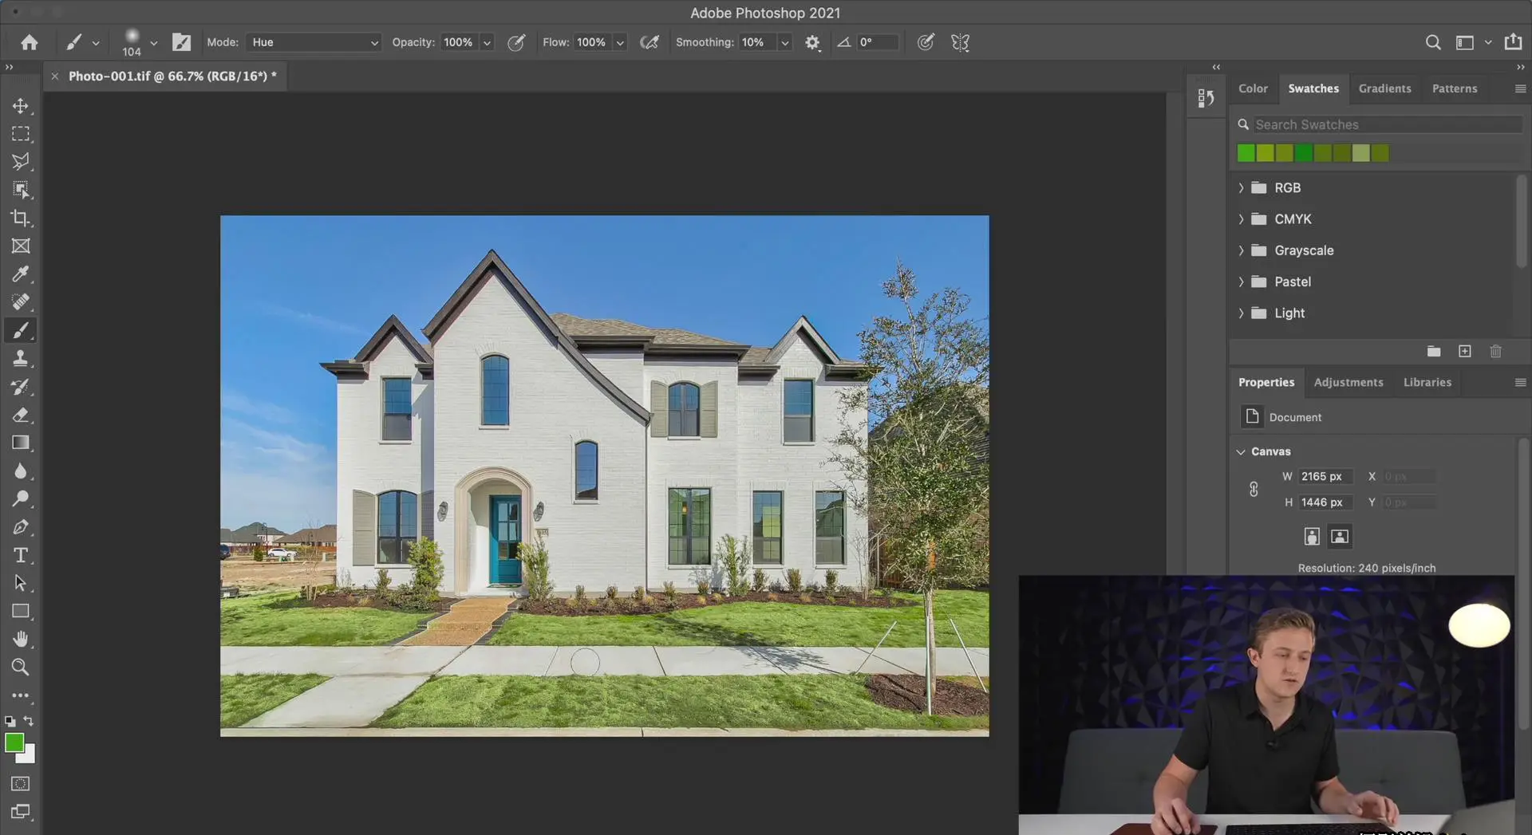Select the Object Selection tool
The height and width of the screenshot is (835, 1532).
pyautogui.click(x=21, y=190)
